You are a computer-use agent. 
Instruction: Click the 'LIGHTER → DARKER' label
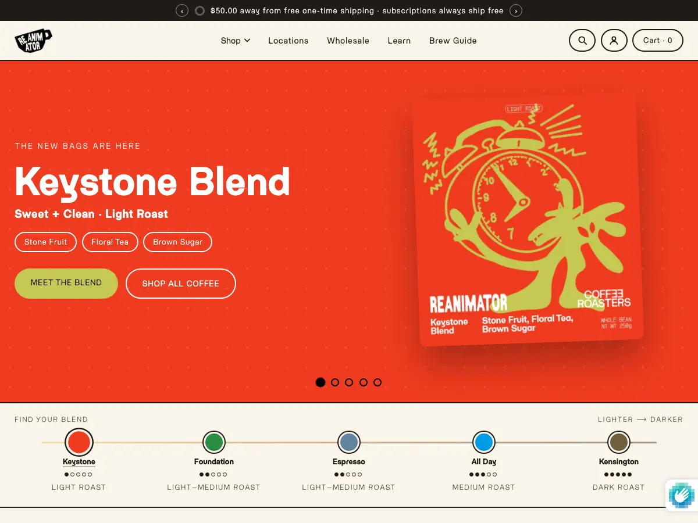click(x=640, y=420)
